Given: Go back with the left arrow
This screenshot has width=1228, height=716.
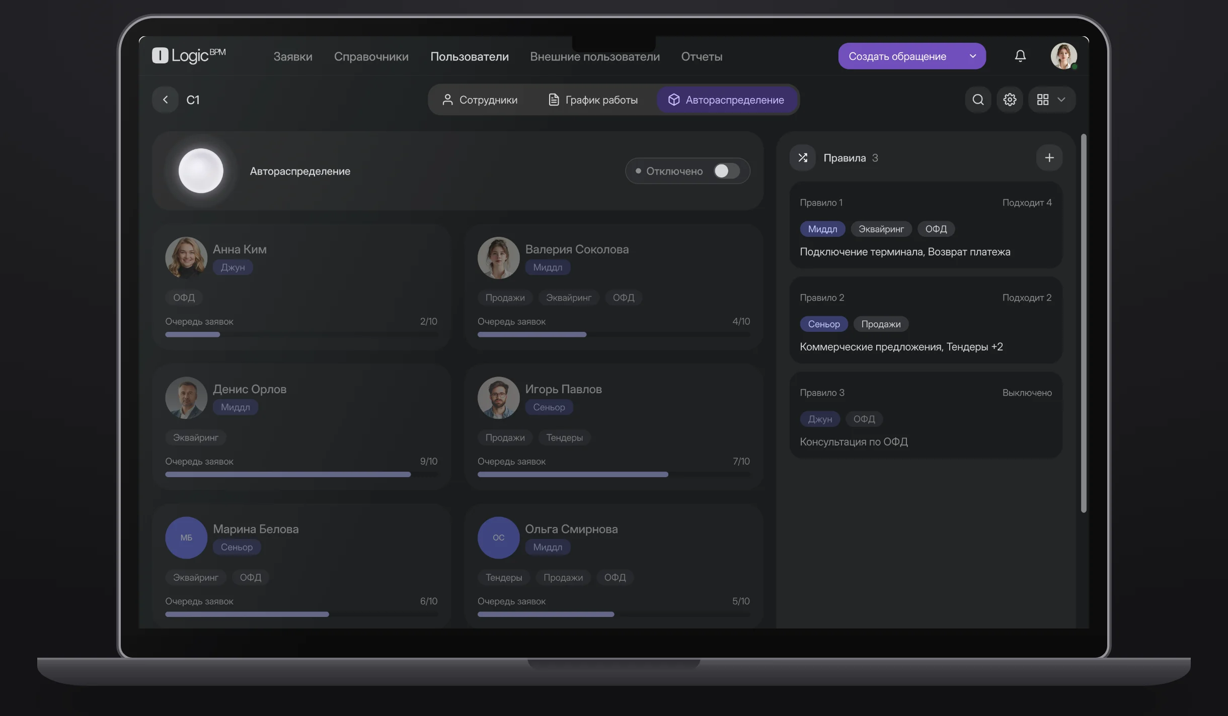Looking at the screenshot, I should (165, 100).
